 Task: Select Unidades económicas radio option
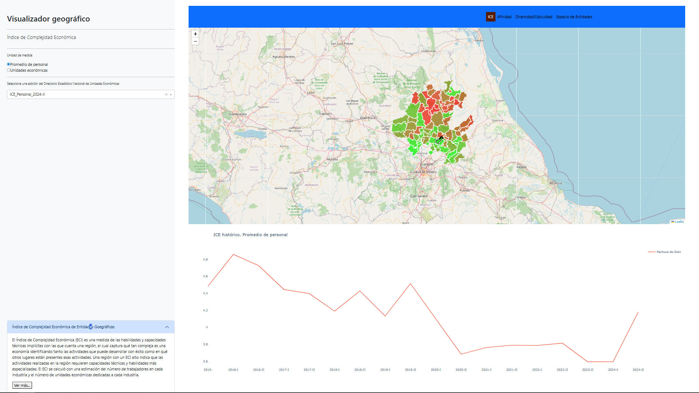click(8, 70)
